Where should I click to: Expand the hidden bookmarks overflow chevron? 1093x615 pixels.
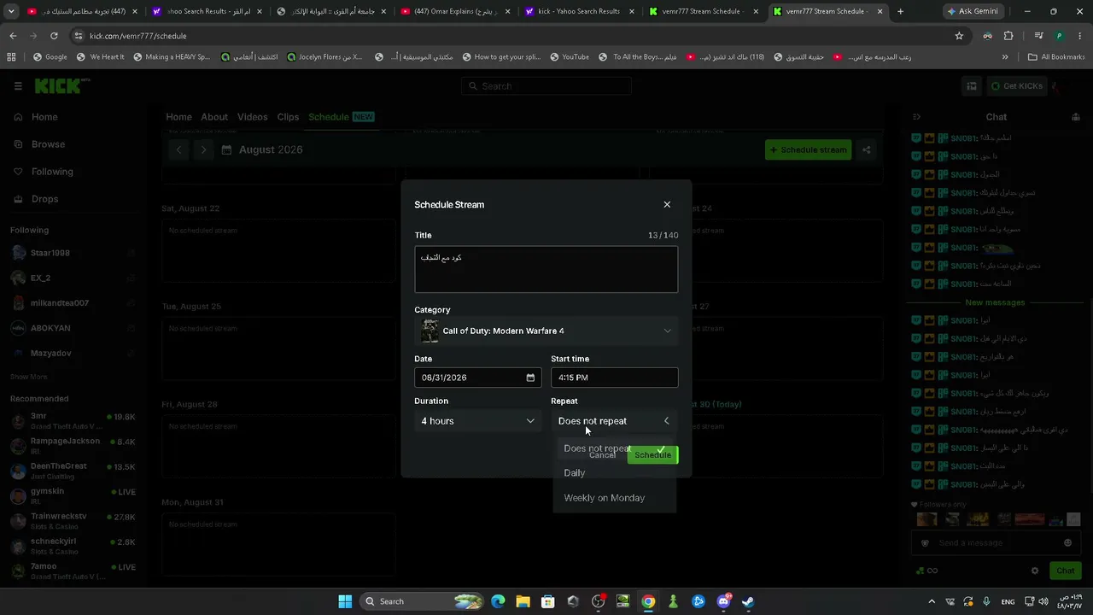(x=1005, y=57)
